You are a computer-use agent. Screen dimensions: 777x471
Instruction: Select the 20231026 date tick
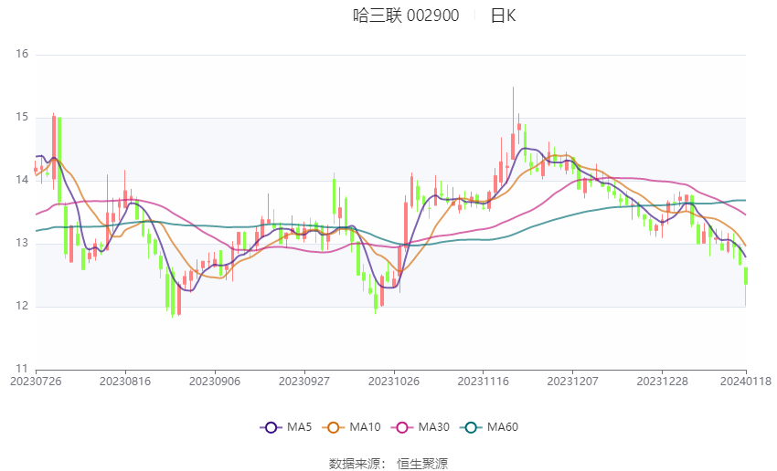click(x=394, y=382)
